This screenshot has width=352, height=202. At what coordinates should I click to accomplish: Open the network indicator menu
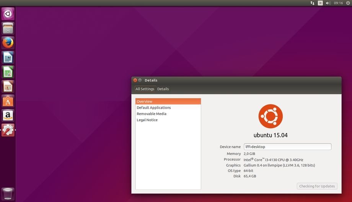click(312, 3)
